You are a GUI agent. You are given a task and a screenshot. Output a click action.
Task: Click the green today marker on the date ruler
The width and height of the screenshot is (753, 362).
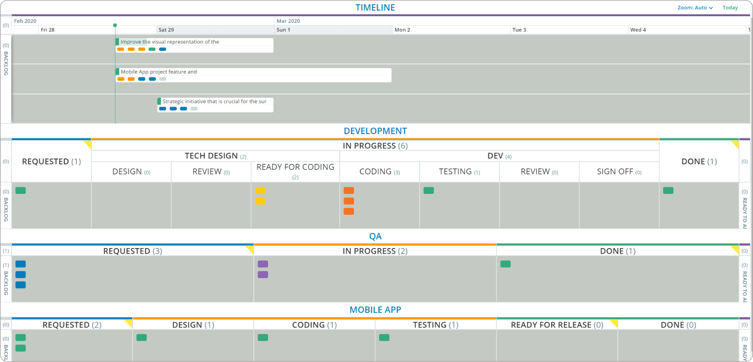115,24
